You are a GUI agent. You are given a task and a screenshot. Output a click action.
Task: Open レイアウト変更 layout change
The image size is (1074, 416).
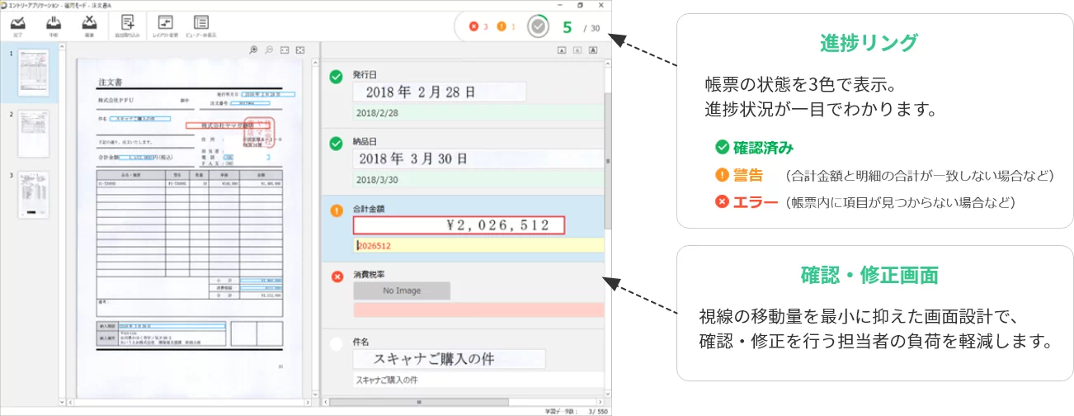click(x=165, y=22)
